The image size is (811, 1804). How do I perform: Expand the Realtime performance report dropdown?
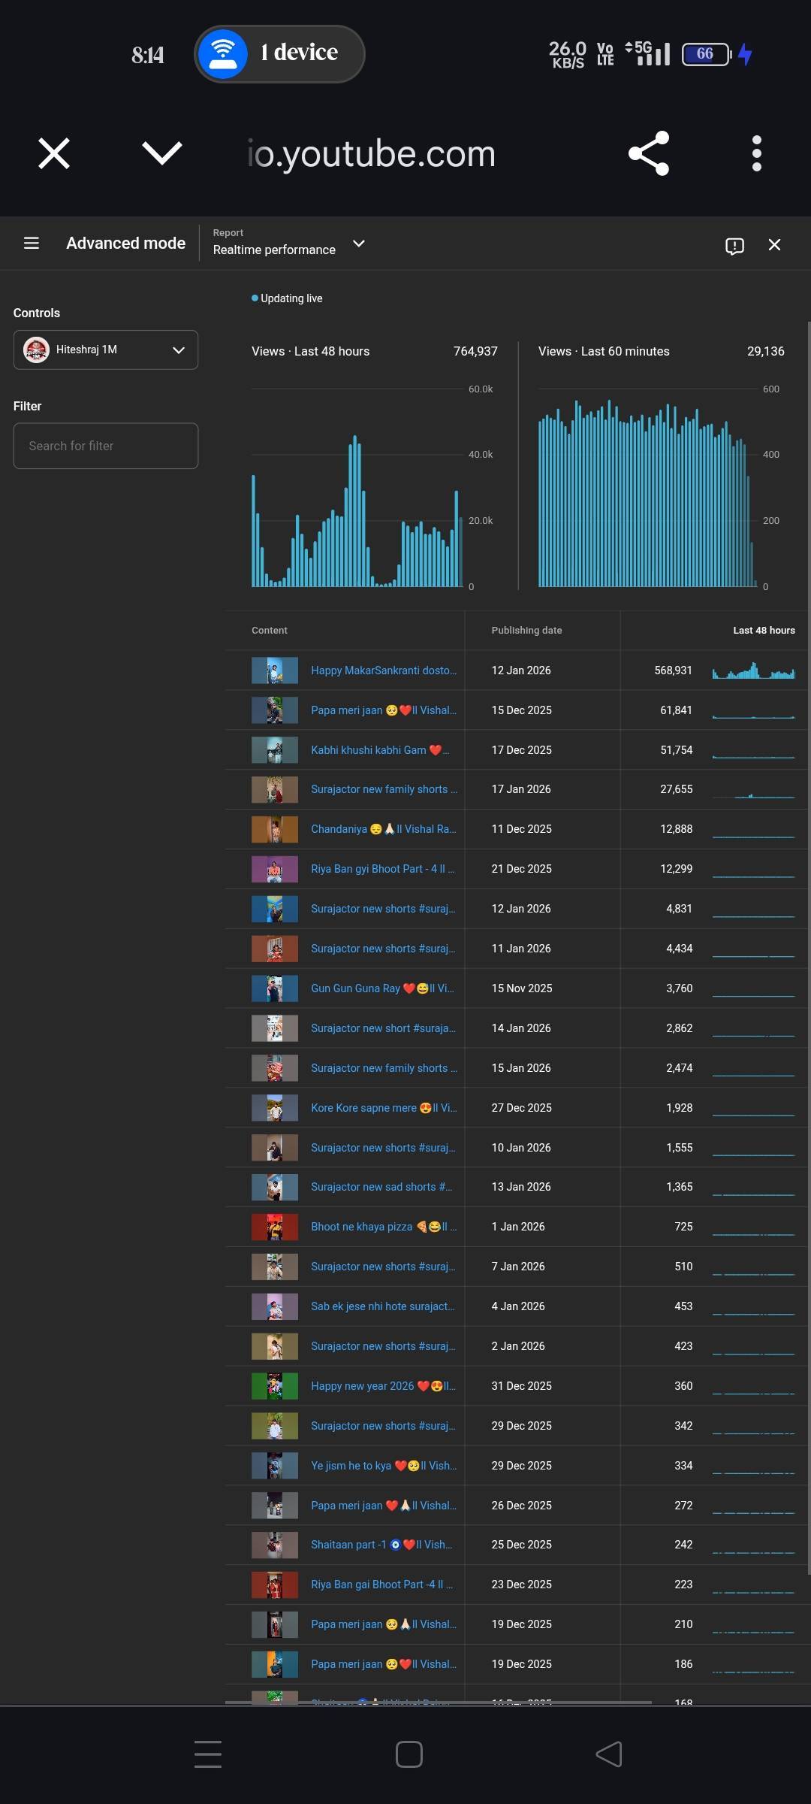coord(359,244)
